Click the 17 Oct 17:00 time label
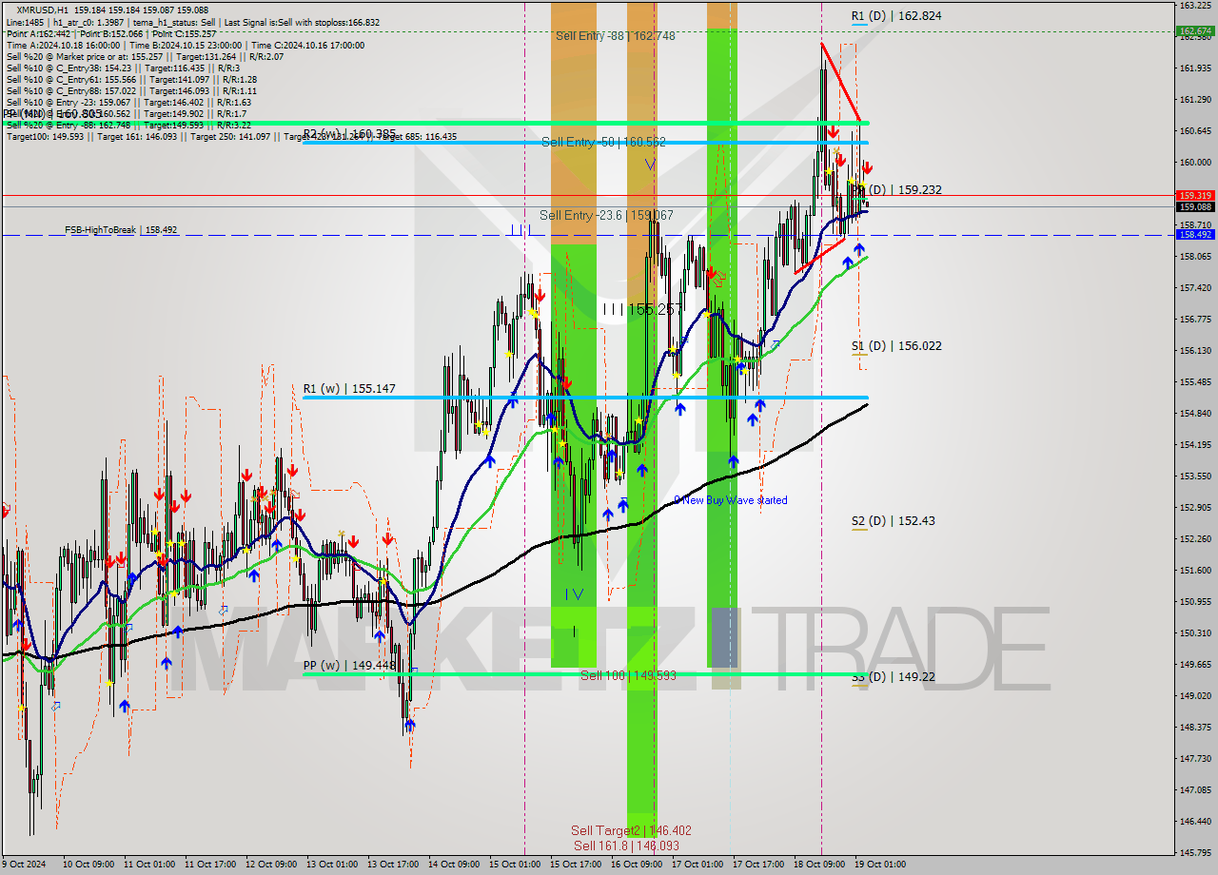 [758, 865]
